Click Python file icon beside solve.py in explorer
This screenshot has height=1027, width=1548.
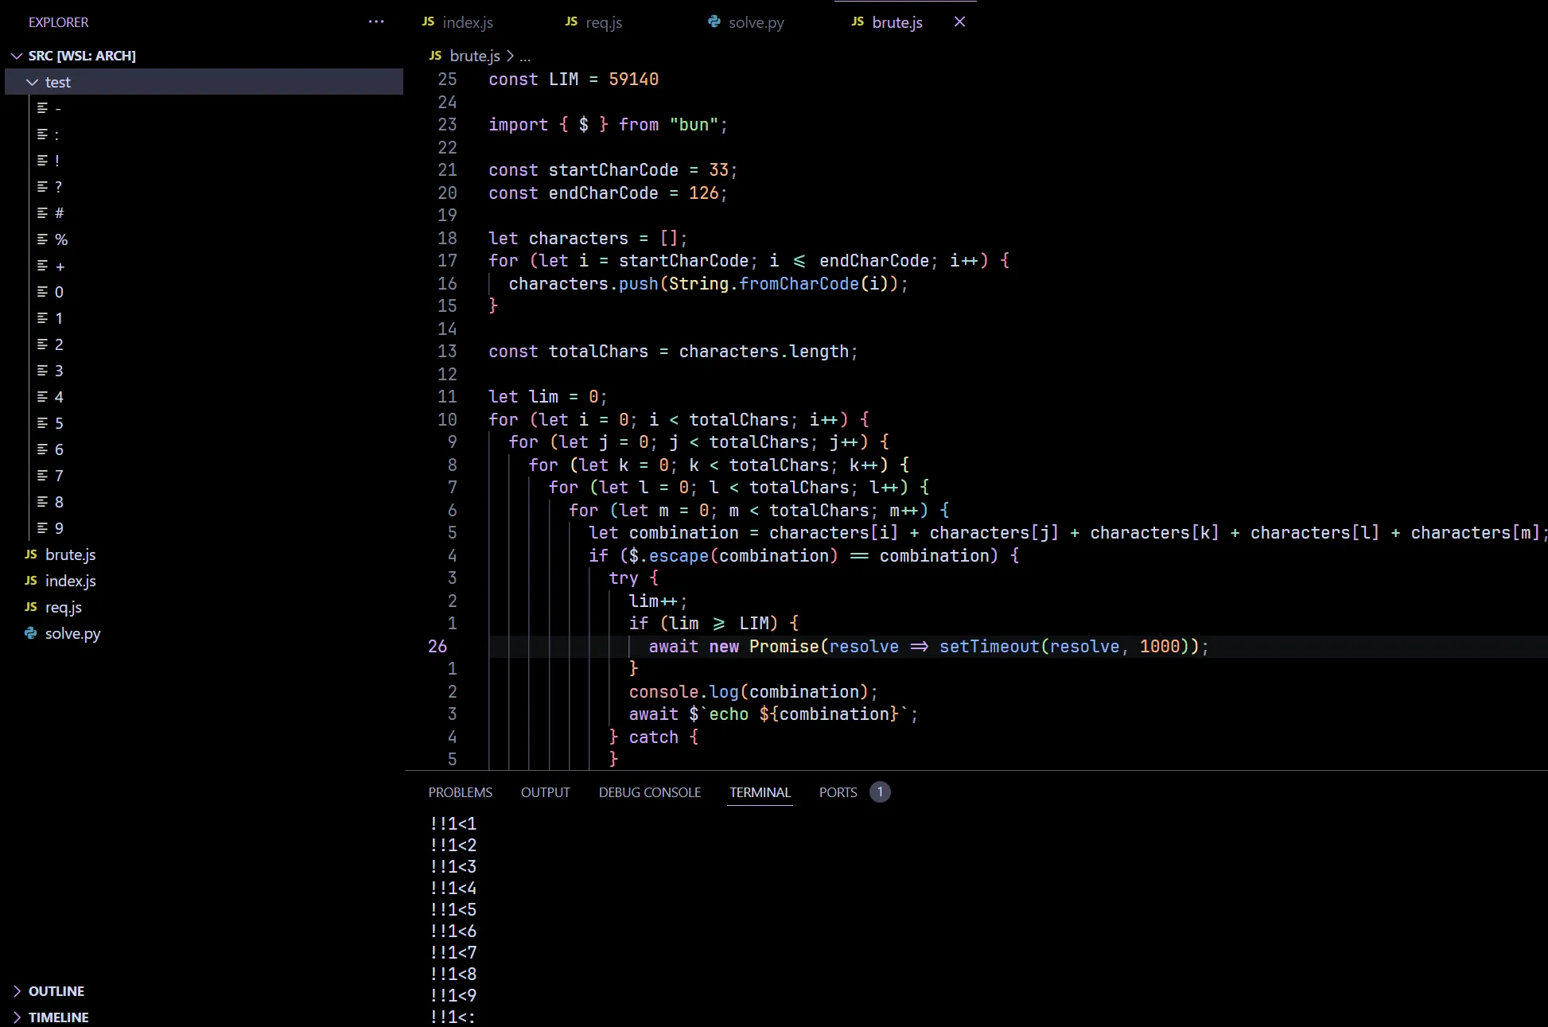(x=31, y=633)
